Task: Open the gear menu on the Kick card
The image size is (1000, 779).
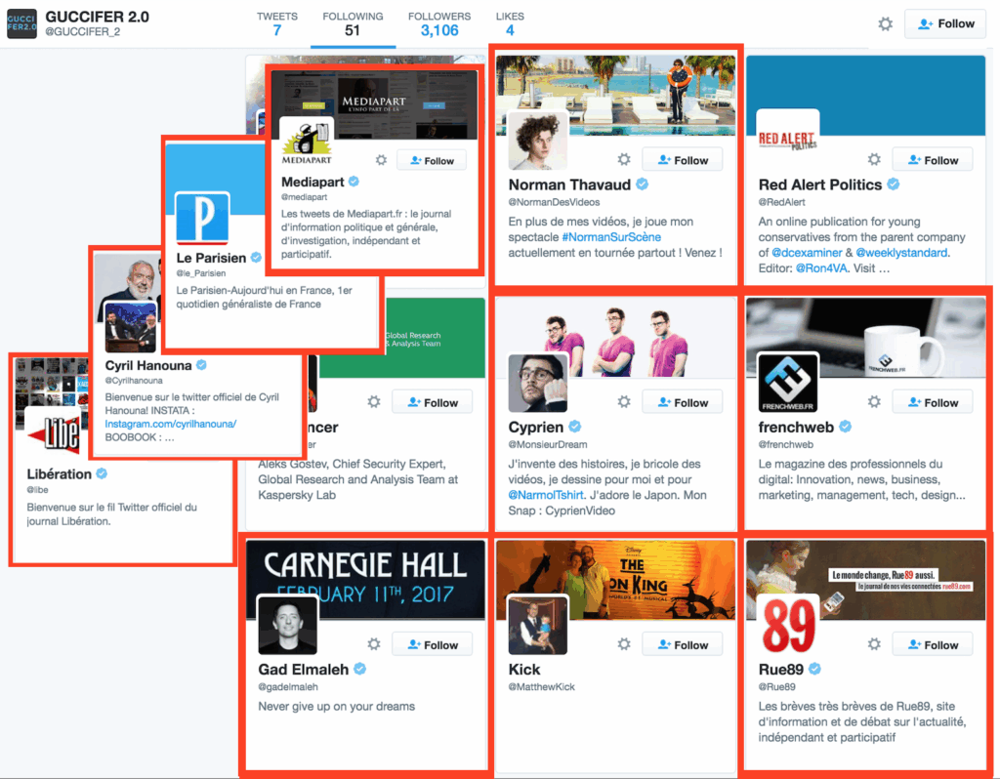Action: (x=624, y=644)
